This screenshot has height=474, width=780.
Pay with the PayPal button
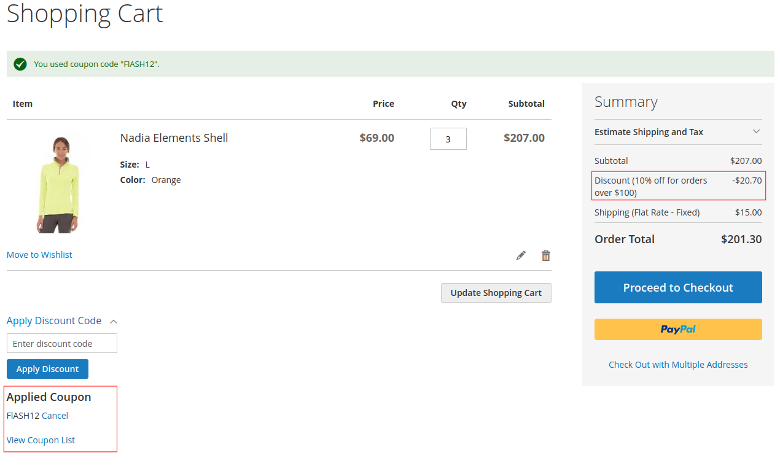(678, 329)
